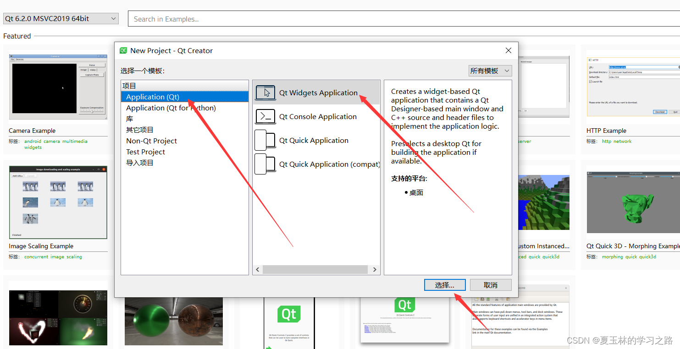This screenshot has width=680, height=349.
Task: Open the HTTP Example thumbnail
Action: pos(633,87)
